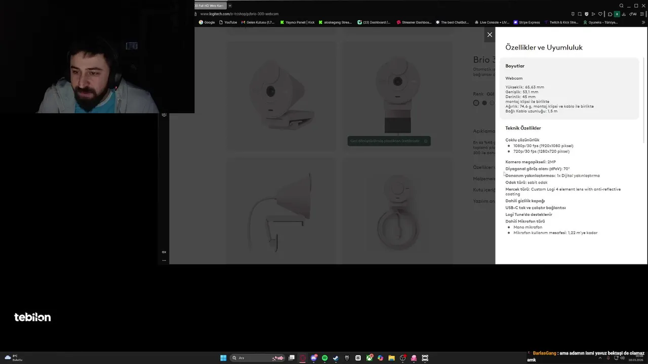Open the browser main menu icon

642,14
